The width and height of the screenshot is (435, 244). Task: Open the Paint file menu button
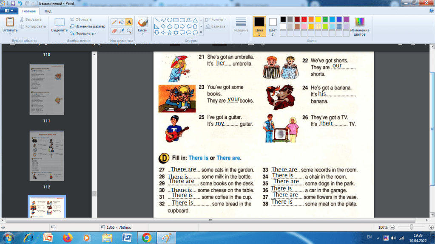click(x=9, y=11)
